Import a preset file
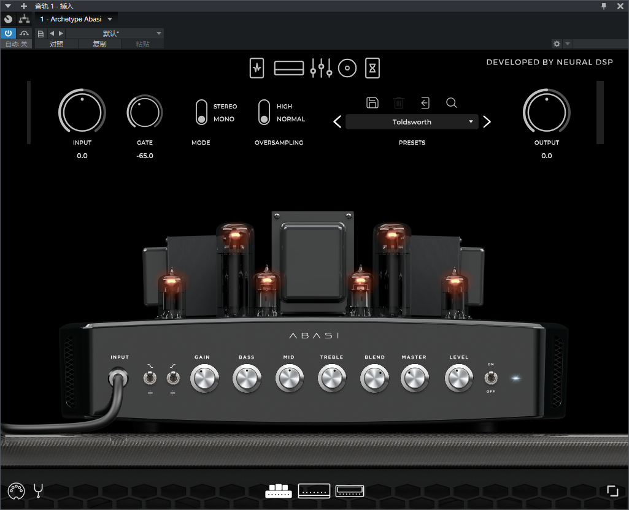Screen dimensions: 629x510 click(x=425, y=103)
